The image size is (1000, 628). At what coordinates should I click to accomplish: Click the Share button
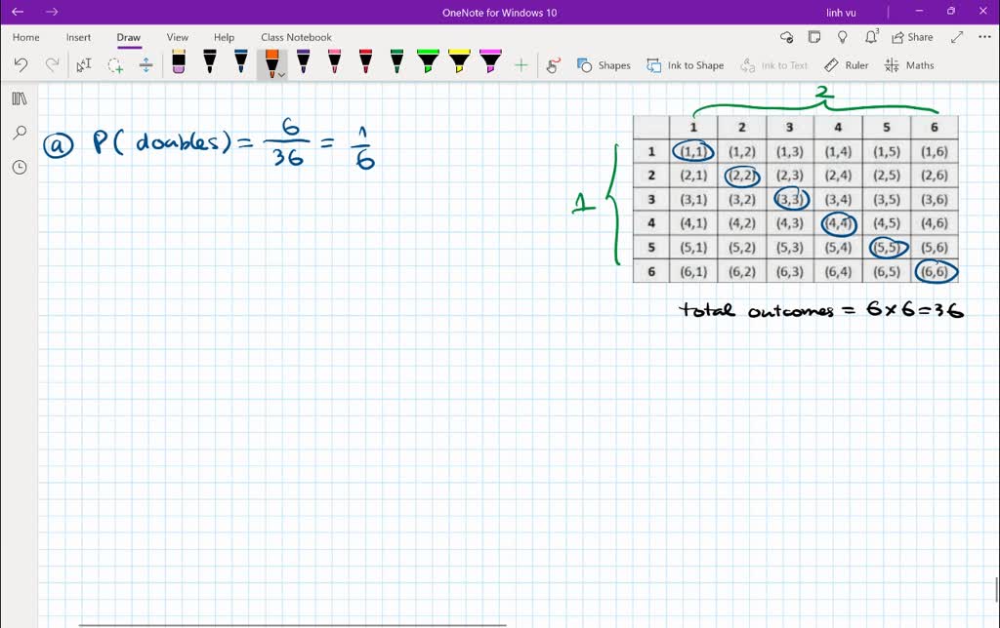(912, 36)
